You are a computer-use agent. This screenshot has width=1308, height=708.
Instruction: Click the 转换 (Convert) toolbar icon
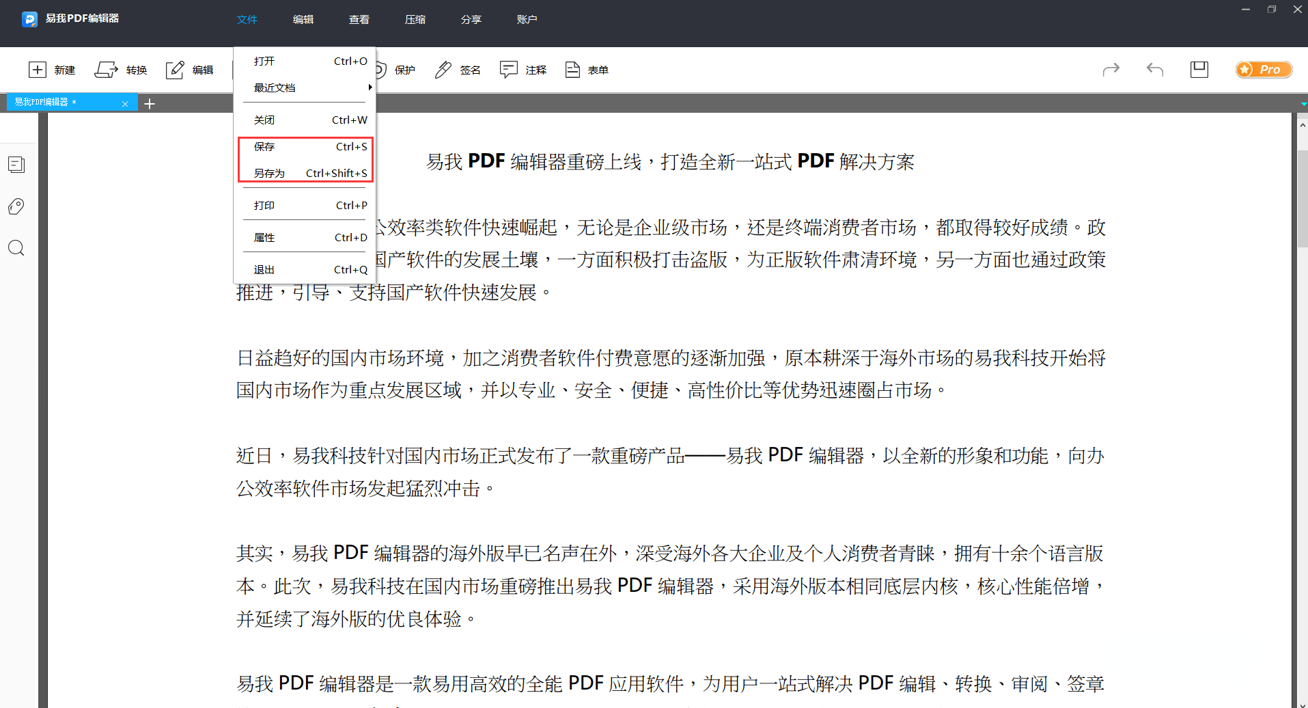point(106,70)
